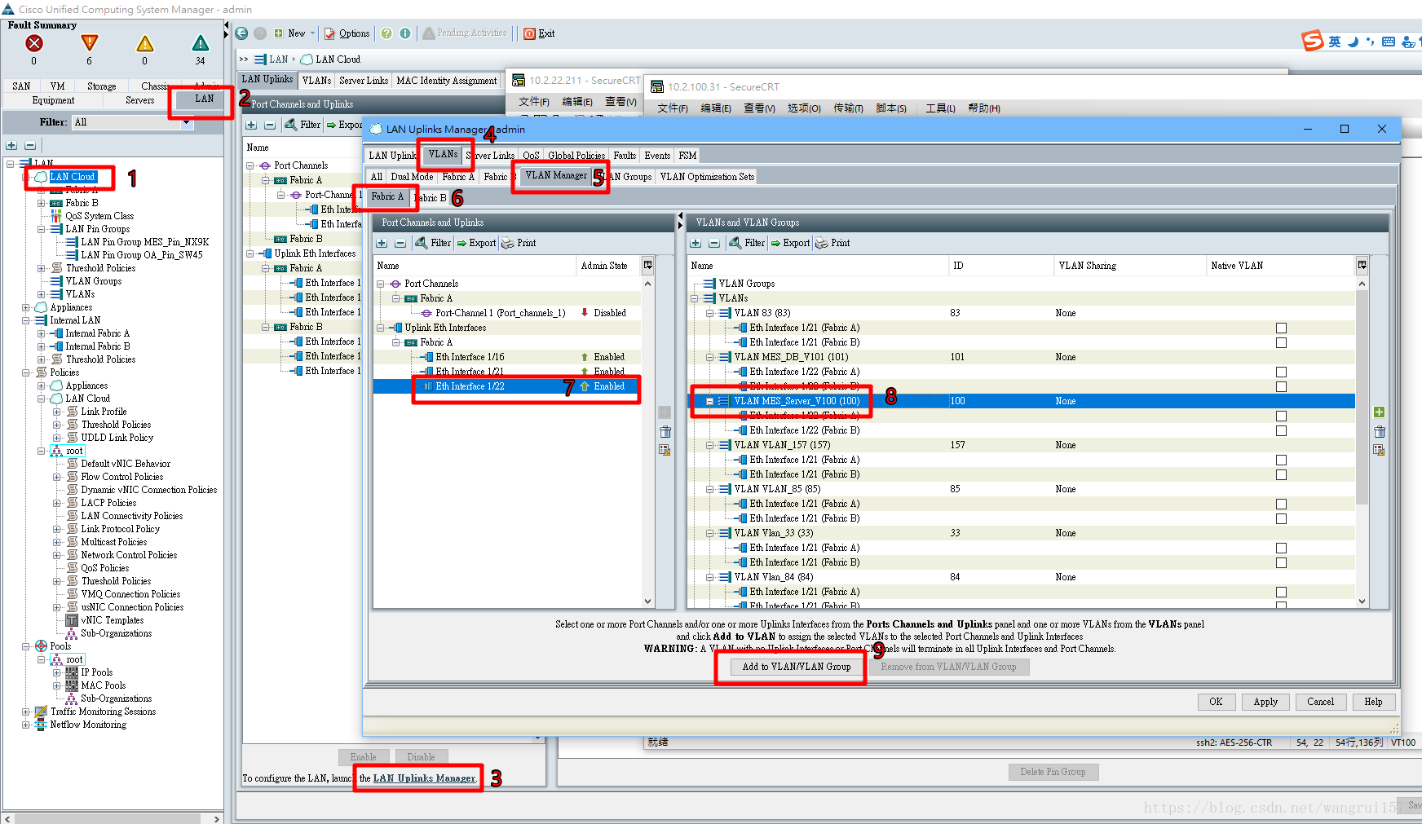Click the OK button
The image size is (1422, 824).
coord(1216,702)
